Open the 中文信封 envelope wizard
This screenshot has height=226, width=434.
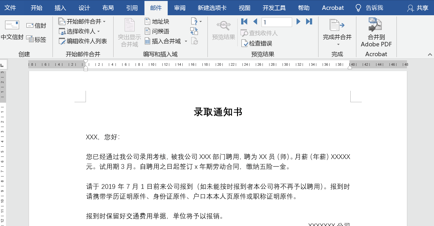(x=12, y=30)
